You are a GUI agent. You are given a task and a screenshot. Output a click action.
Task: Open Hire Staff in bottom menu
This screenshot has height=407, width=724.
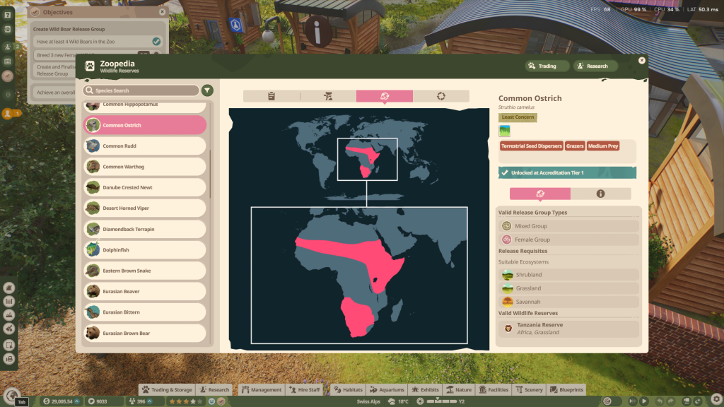pos(304,389)
